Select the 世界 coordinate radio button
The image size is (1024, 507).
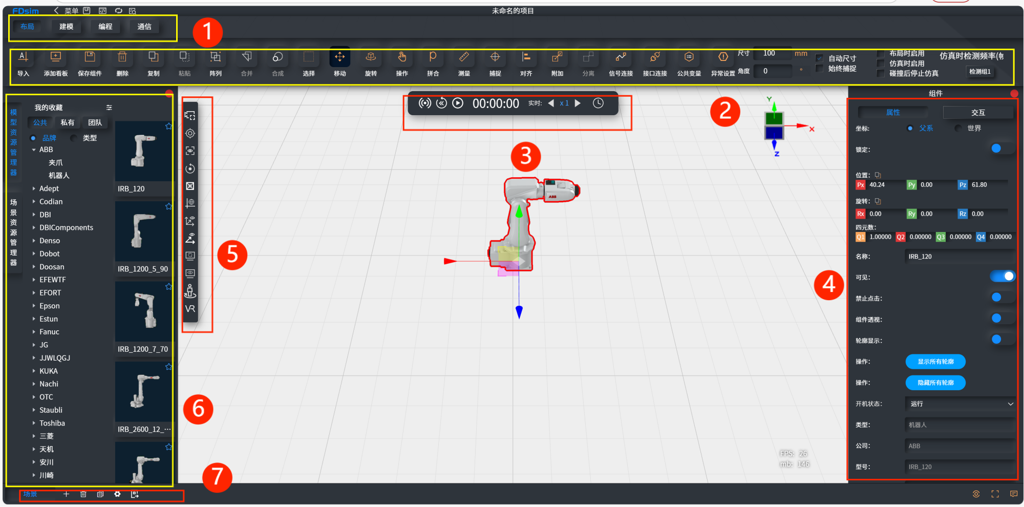click(958, 129)
